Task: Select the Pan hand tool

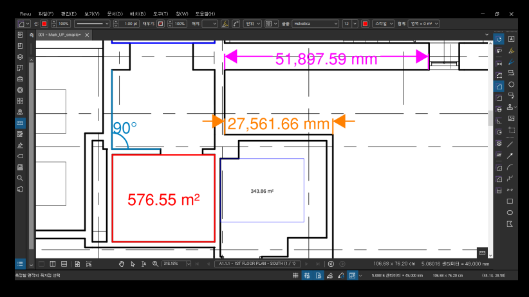Action: click(122, 264)
